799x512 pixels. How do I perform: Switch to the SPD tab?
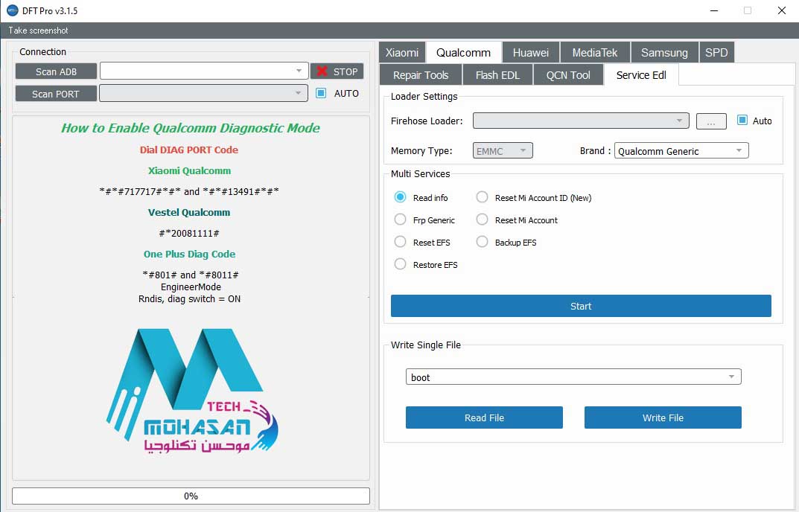coord(716,53)
